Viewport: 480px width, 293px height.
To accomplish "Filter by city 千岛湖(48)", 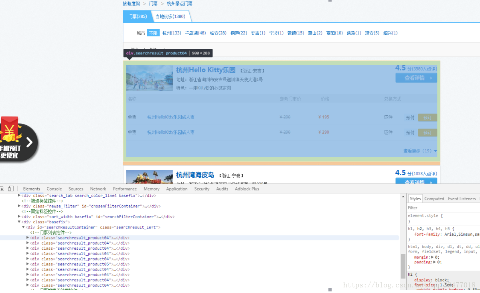I will click(195, 33).
